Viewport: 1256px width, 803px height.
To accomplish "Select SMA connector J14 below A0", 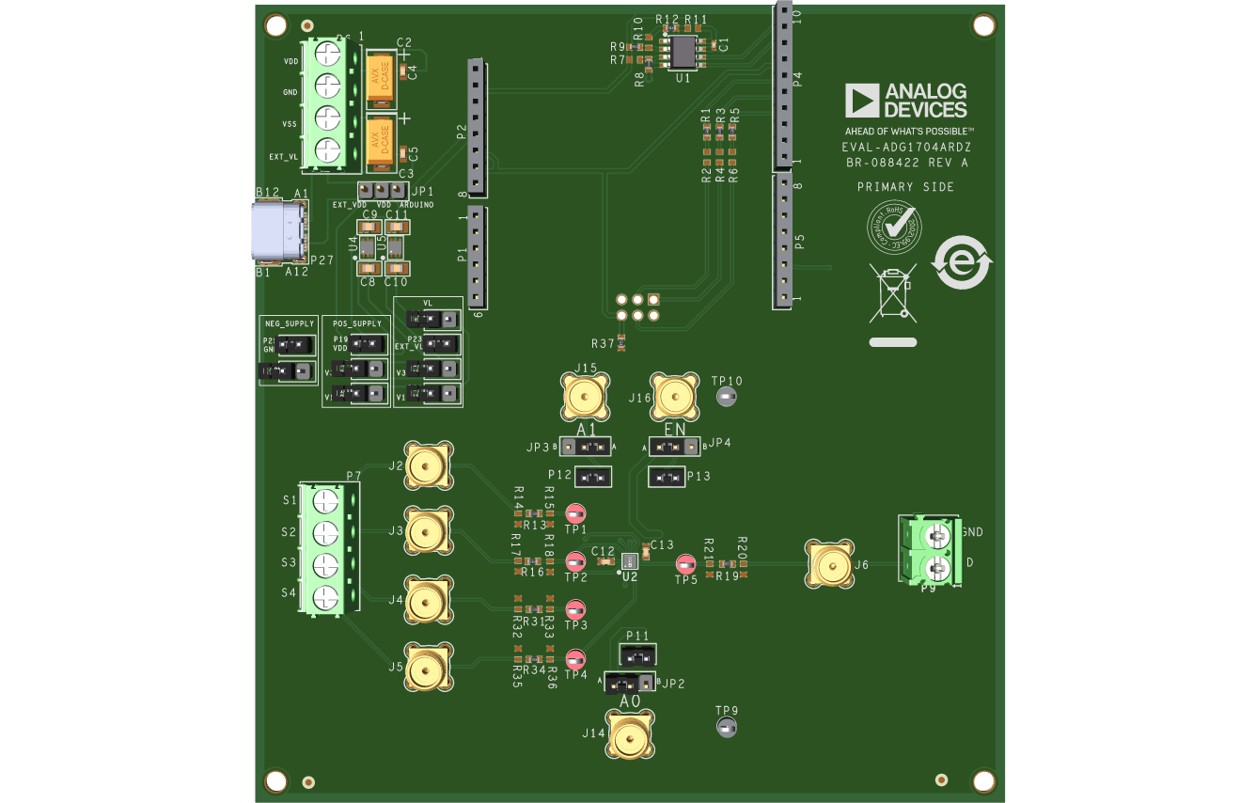I will pyautogui.click(x=631, y=734).
